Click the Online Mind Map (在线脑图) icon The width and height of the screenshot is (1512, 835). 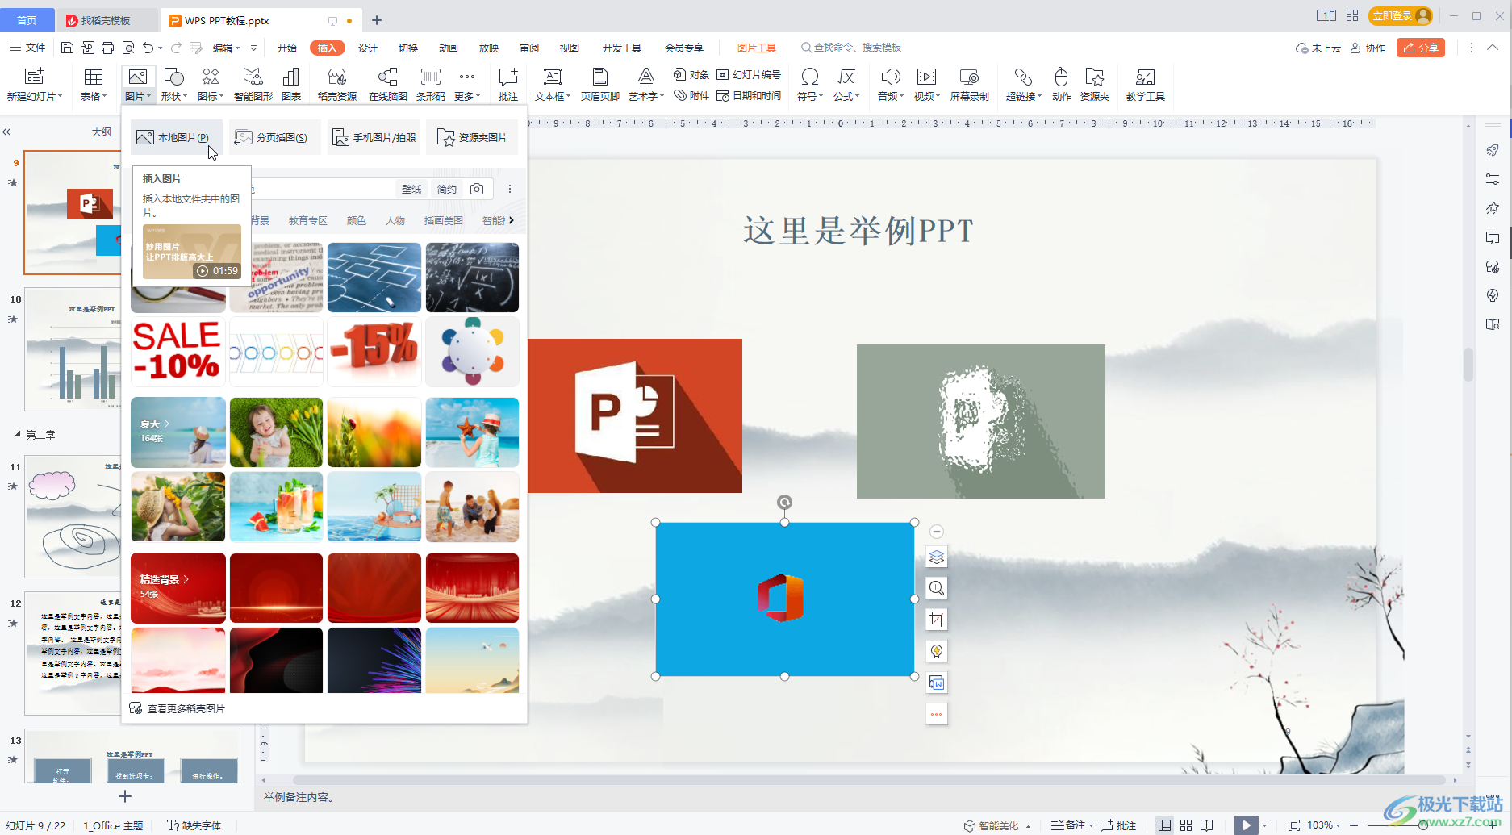(x=388, y=77)
